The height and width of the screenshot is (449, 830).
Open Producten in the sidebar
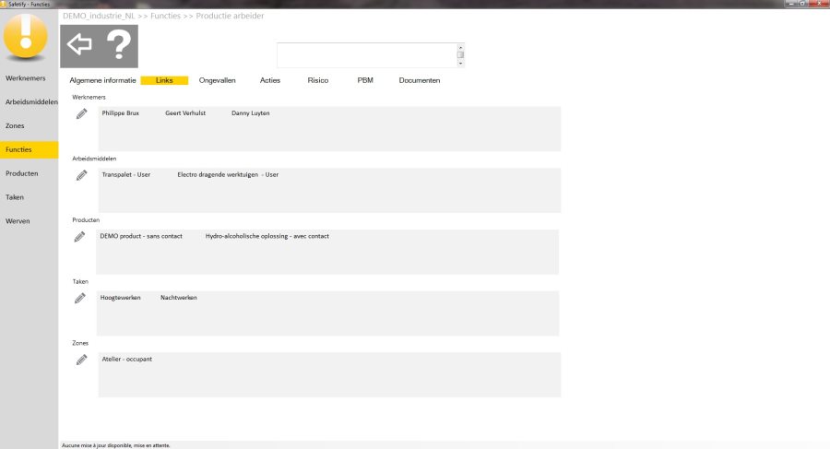pyautogui.click(x=22, y=173)
